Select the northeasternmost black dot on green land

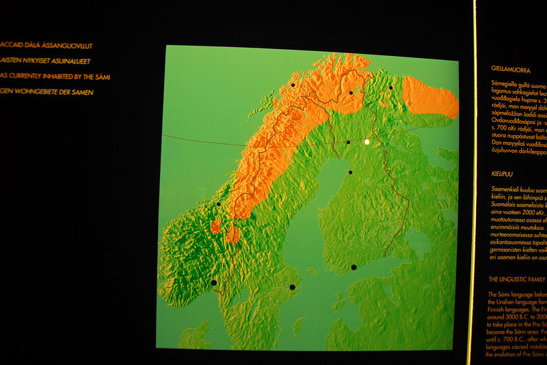pos(390,87)
